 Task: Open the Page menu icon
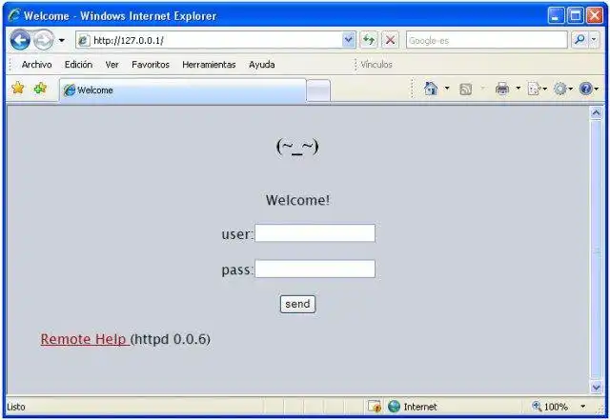click(537, 90)
